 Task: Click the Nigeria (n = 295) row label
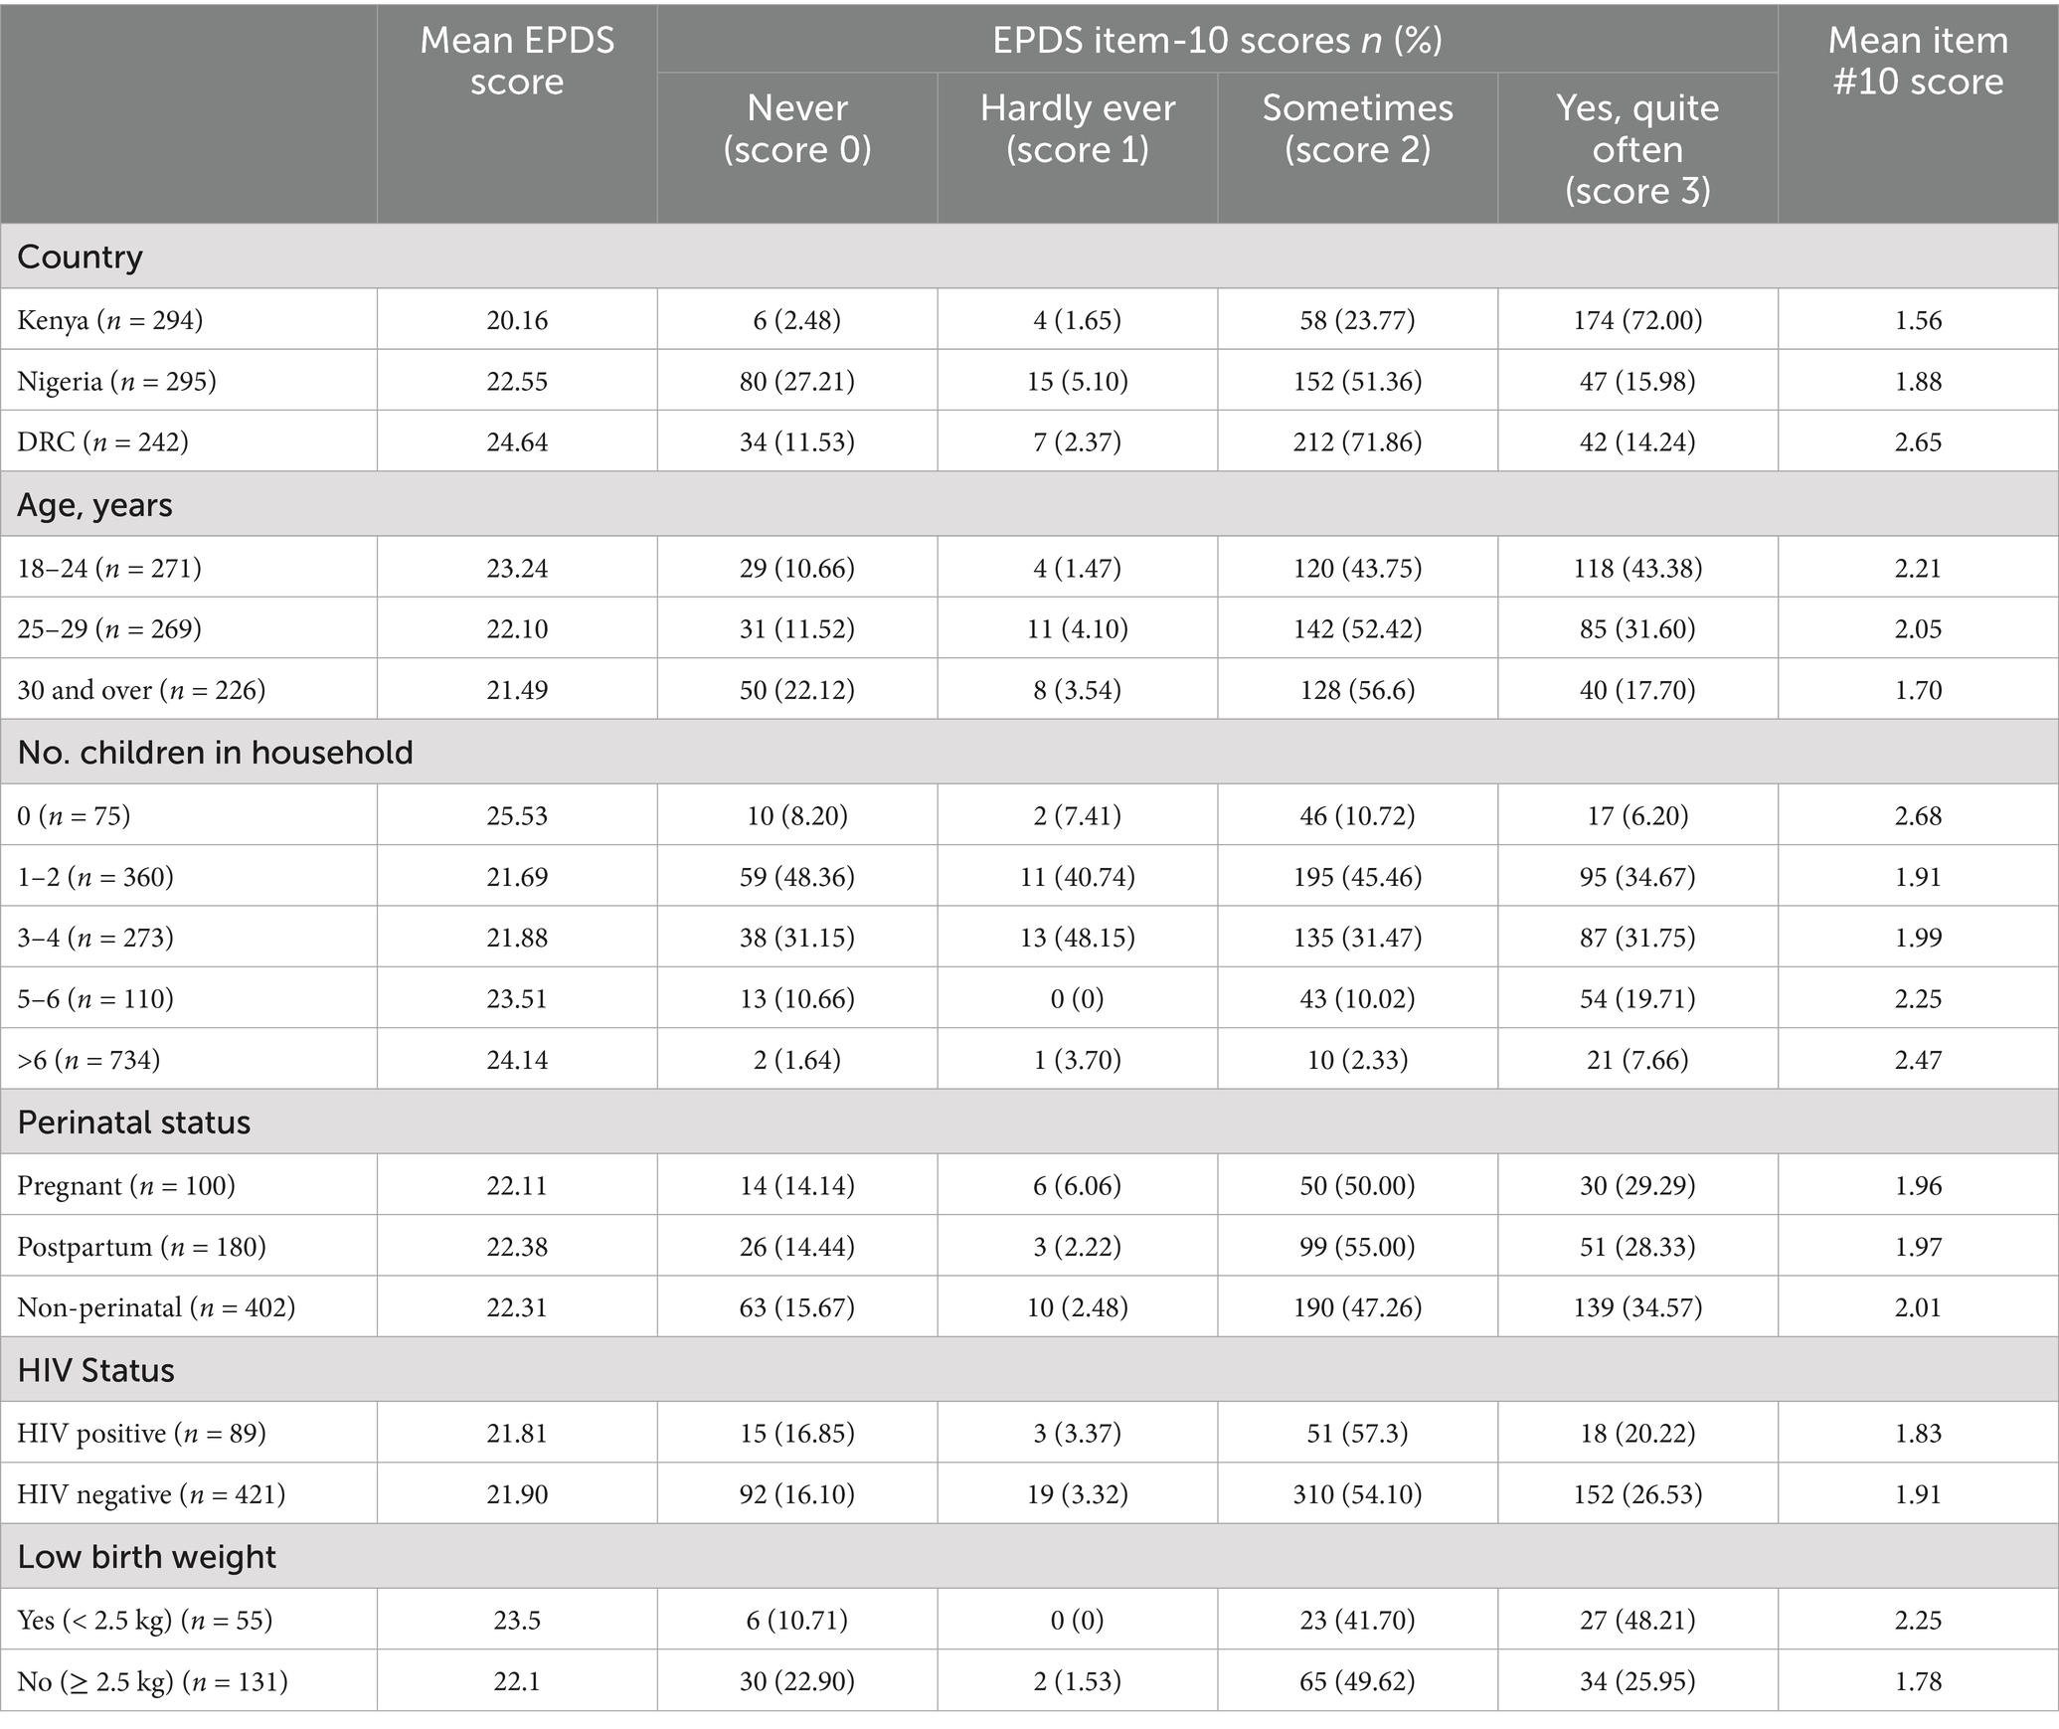pos(117,382)
